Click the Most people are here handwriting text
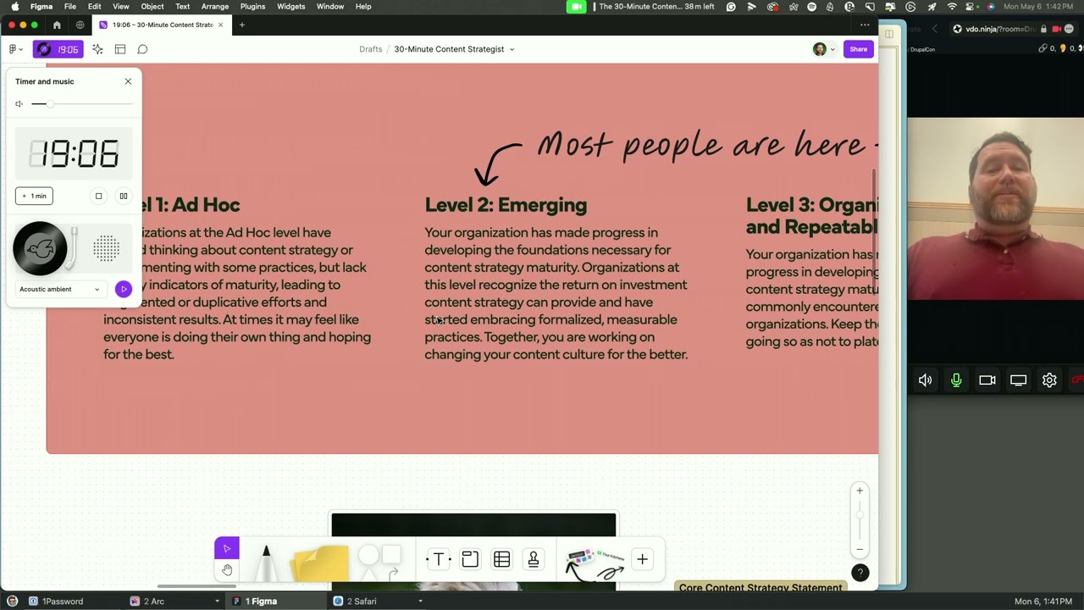 [x=701, y=146]
